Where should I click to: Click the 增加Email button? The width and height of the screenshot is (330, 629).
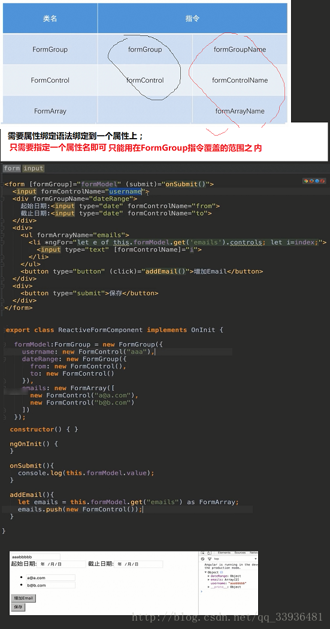[x=23, y=598]
